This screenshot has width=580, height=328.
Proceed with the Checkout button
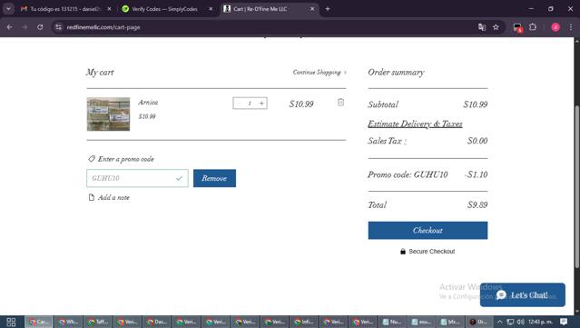(x=428, y=230)
